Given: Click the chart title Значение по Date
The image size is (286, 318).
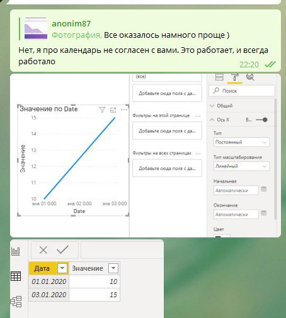Looking at the screenshot, I should point(49,109).
